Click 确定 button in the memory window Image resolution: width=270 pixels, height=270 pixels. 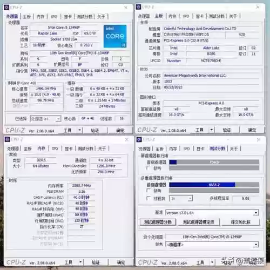(x=121, y=262)
